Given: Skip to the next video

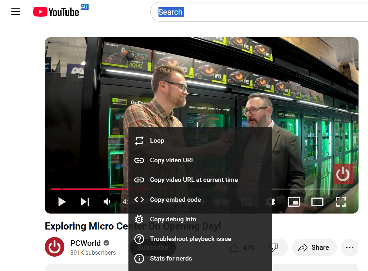Looking at the screenshot, I should [85, 202].
